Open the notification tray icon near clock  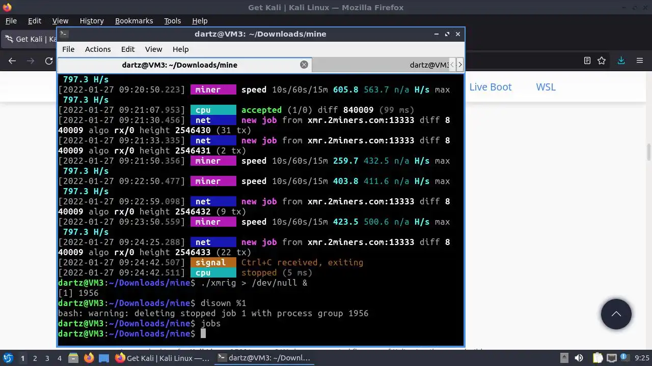(x=624, y=358)
